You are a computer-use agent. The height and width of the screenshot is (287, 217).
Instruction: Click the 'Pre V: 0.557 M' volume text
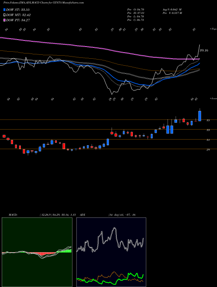point(172,13)
